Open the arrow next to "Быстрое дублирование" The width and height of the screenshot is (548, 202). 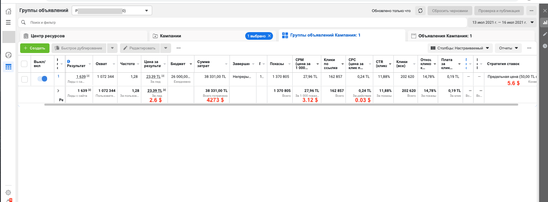112,48
